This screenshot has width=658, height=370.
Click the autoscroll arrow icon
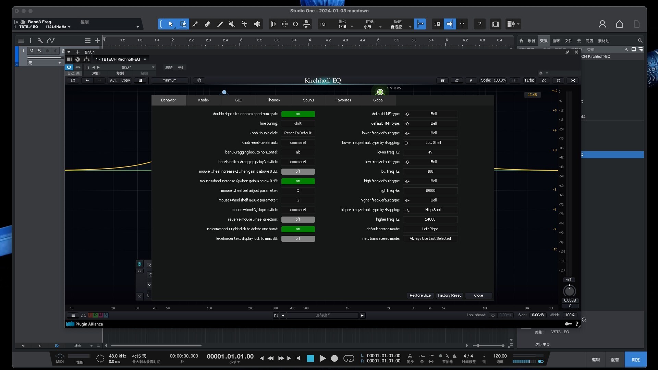pyautogui.click(x=450, y=24)
